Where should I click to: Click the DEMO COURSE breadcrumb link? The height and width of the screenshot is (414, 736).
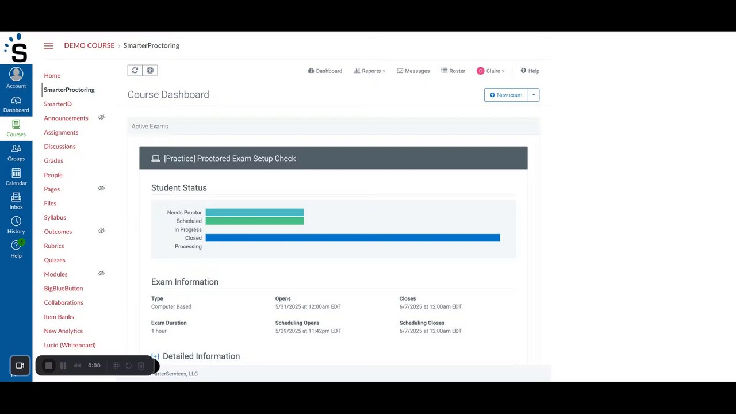89,45
